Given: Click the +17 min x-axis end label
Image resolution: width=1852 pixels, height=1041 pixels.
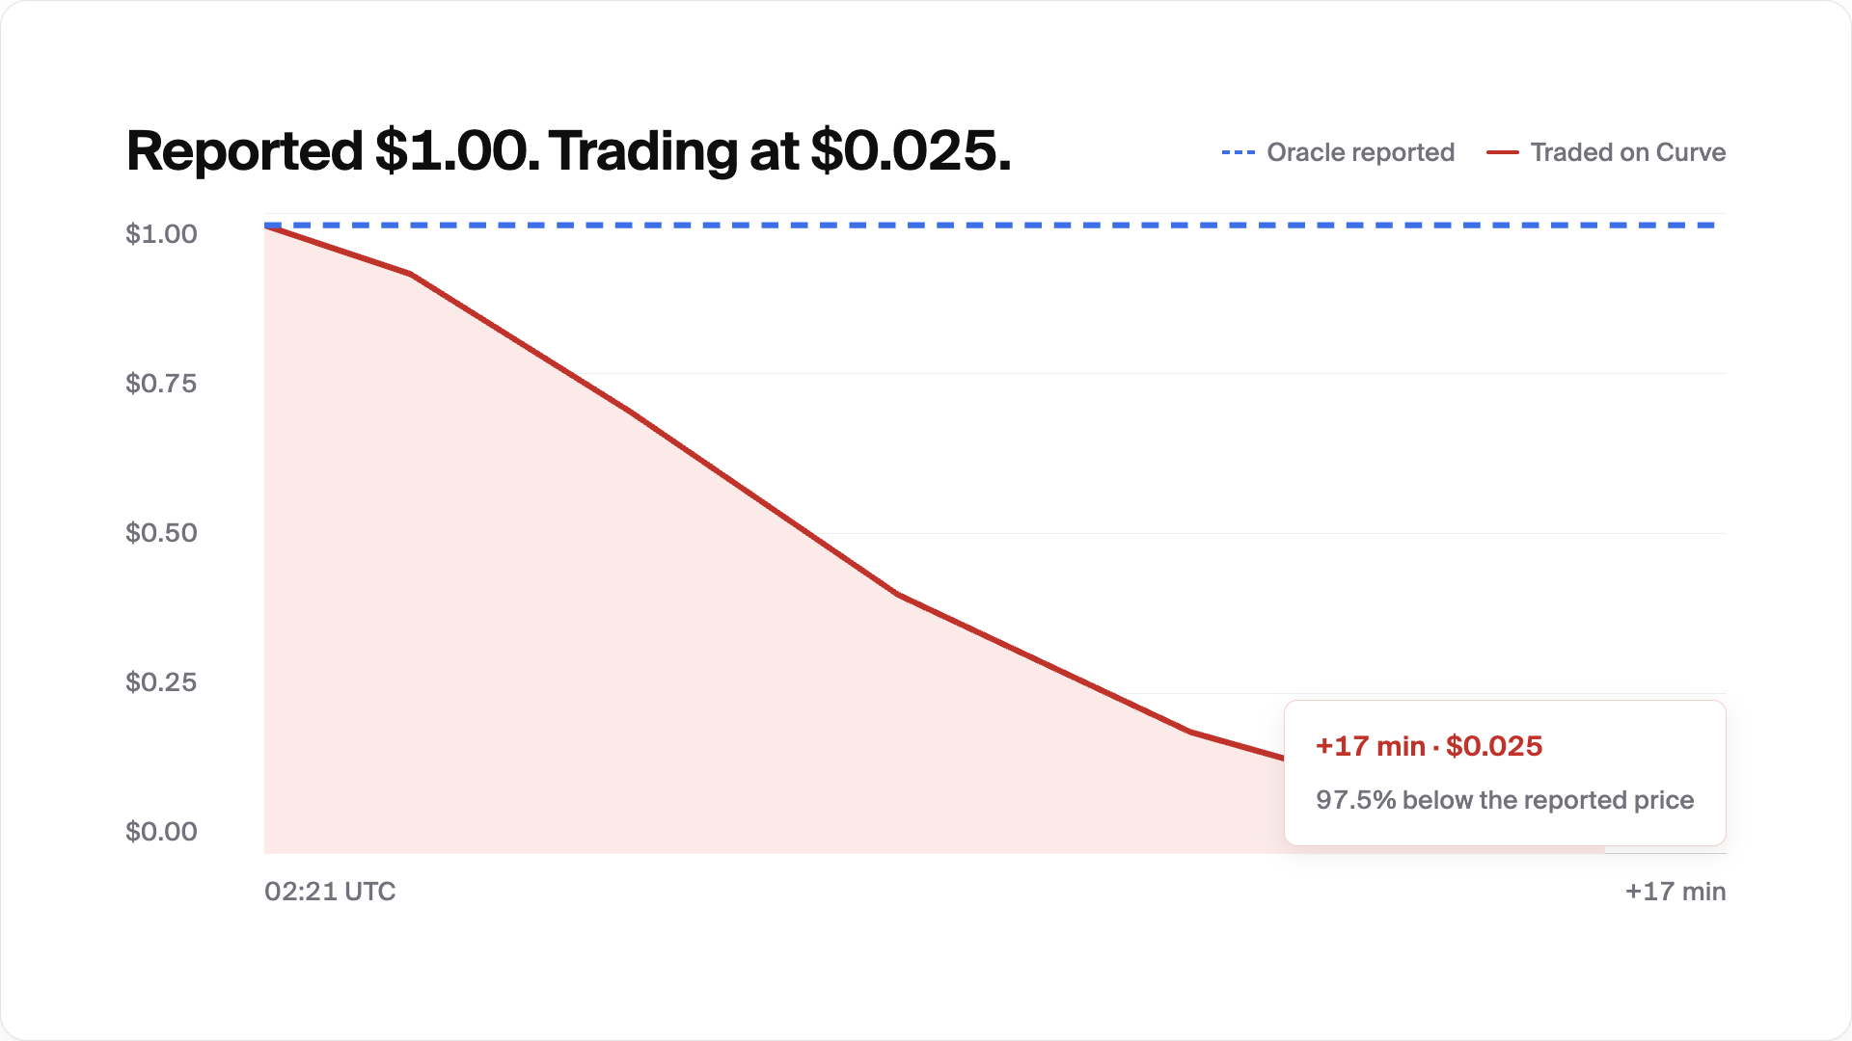Looking at the screenshot, I should pyautogui.click(x=1675, y=891).
